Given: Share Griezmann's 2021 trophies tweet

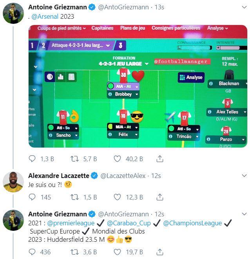Looking at the screenshot, I should point(159,252).
